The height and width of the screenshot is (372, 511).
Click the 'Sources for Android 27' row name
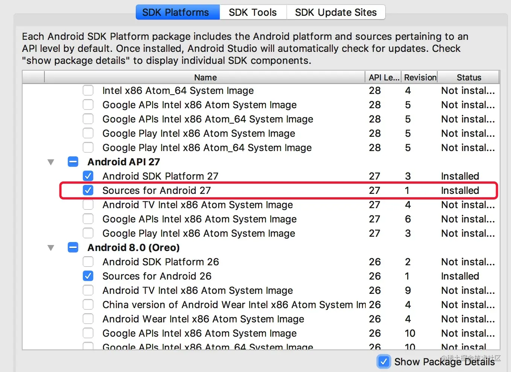pos(157,191)
